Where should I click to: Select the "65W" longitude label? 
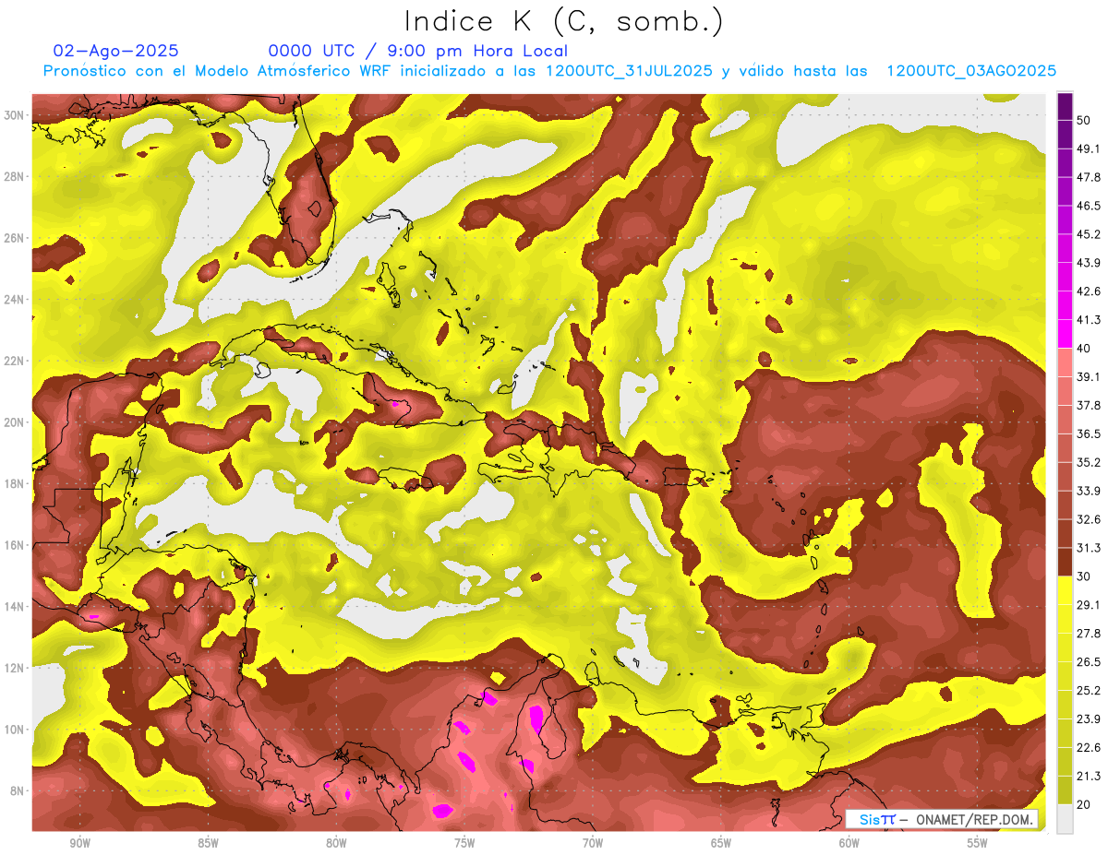point(721,843)
